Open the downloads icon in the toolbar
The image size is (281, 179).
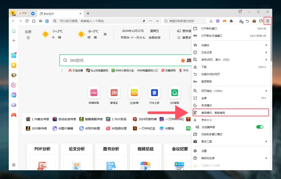(x=241, y=21)
